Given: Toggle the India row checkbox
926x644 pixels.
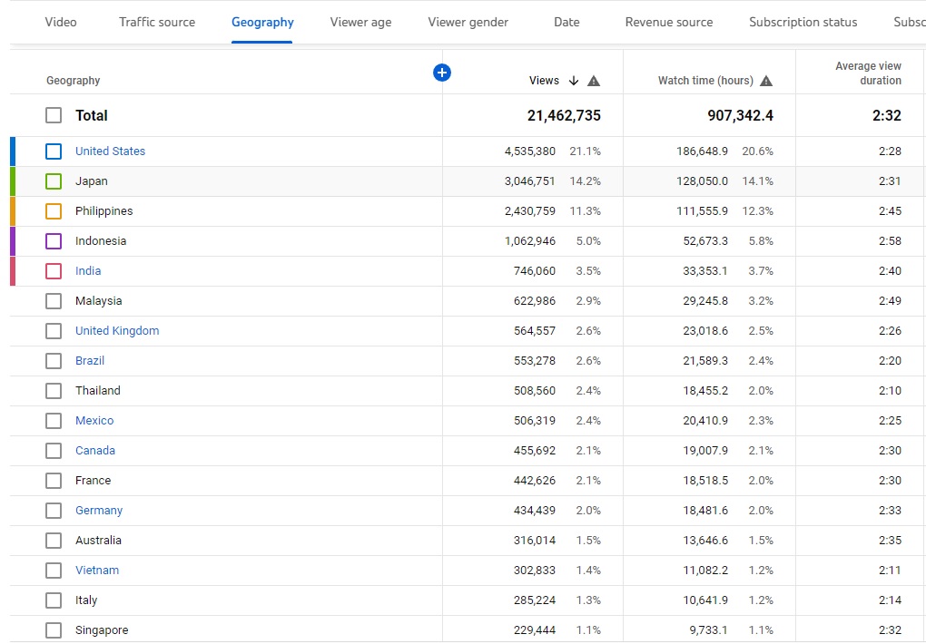Looking at the screenshot, I should (x=54, y=271).
